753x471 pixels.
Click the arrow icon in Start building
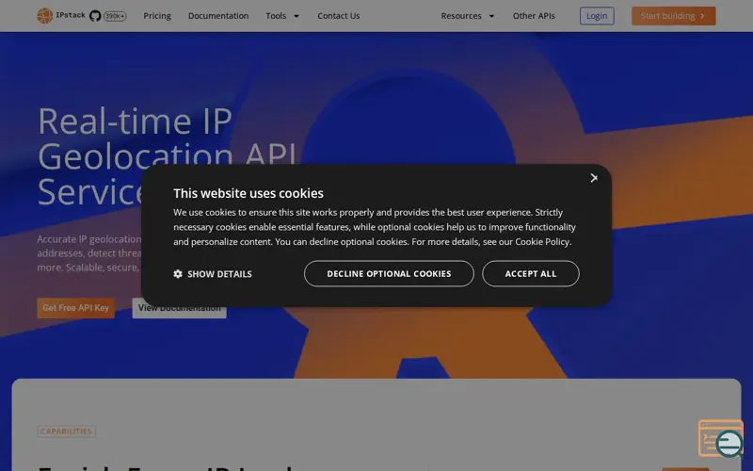(702, 16)
